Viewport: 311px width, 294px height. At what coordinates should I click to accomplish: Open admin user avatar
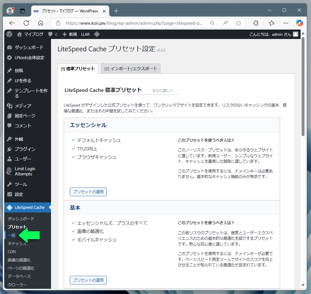pyautogui.click(x=295, y=34)
